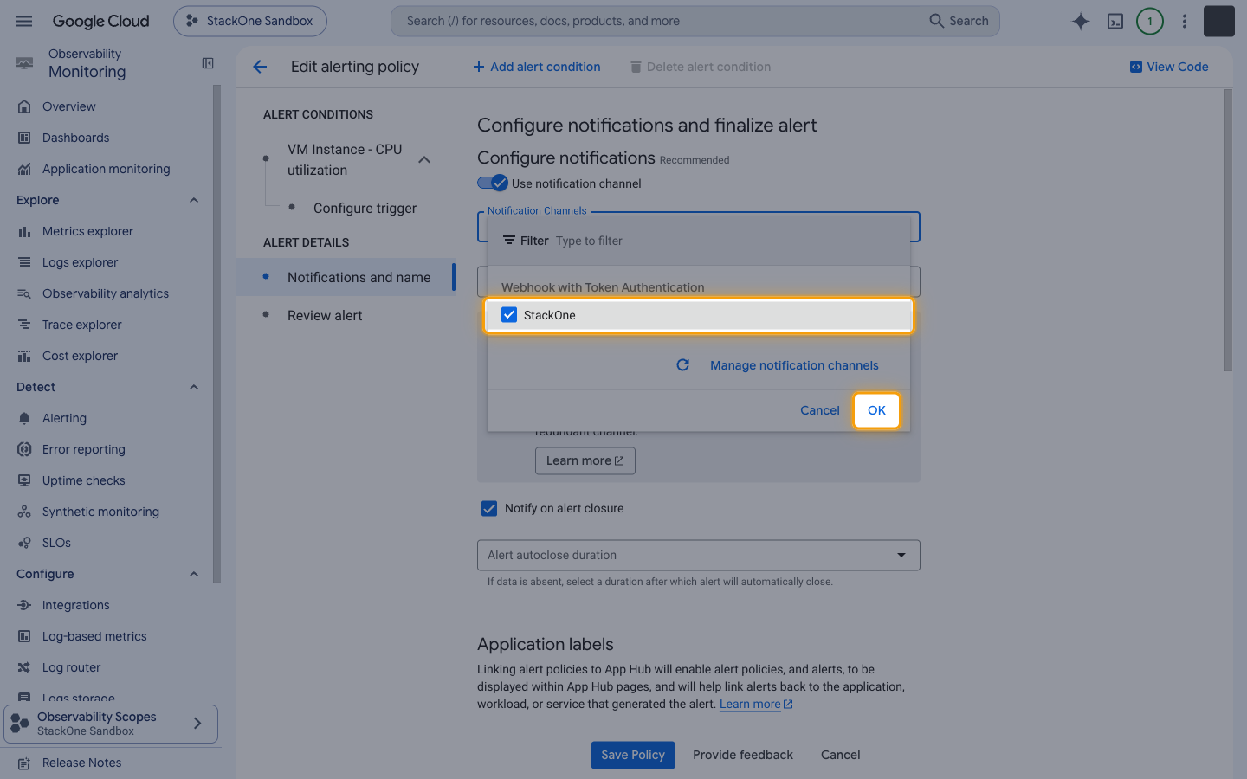Click the Cost explorer icon
This screenshot has height=779, width=1247.
(x=24, y=356)
